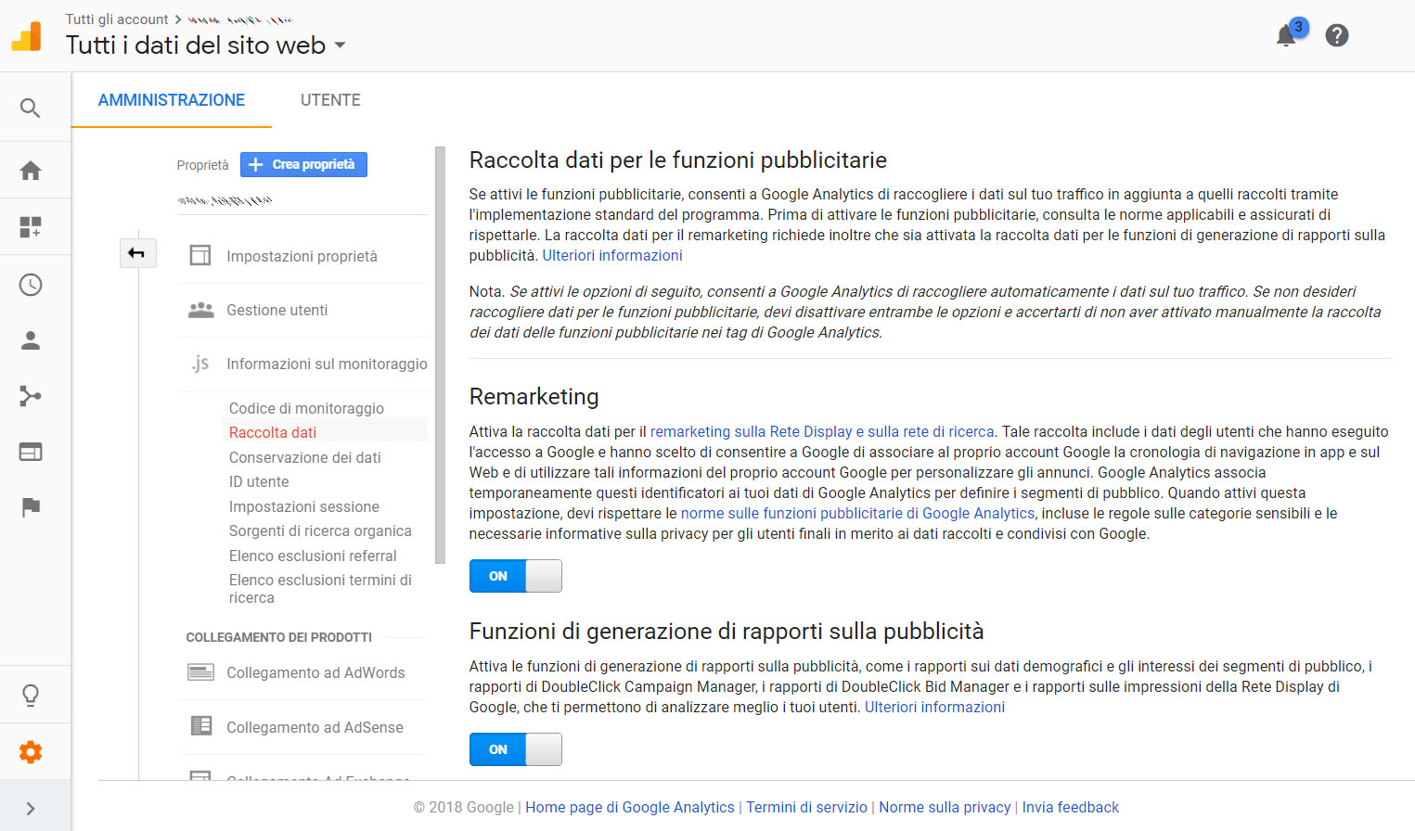The height and width of the screenshot is (831, 1415).
Task: Collapse Informazioni sul monitoraggio section
Action: pos(327,364)
